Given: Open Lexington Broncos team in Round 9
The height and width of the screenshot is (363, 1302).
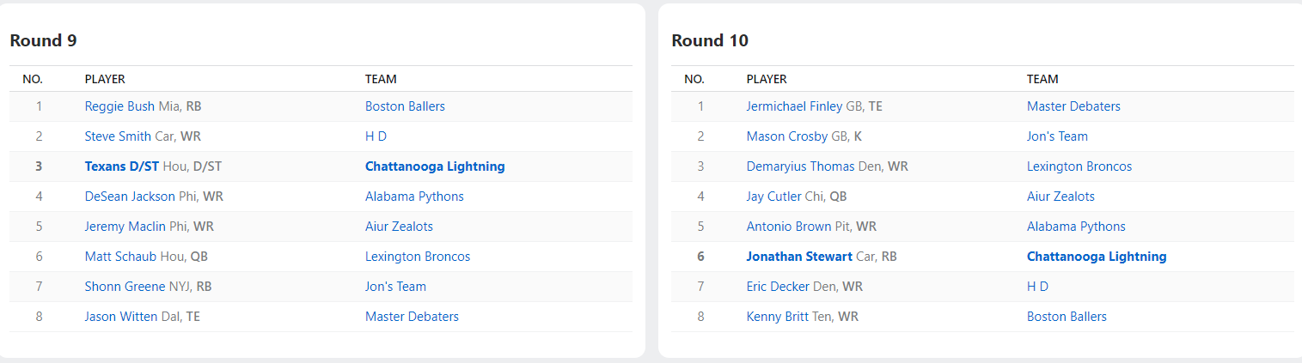Looking at the screenshot, I should [x=418, y=257].
